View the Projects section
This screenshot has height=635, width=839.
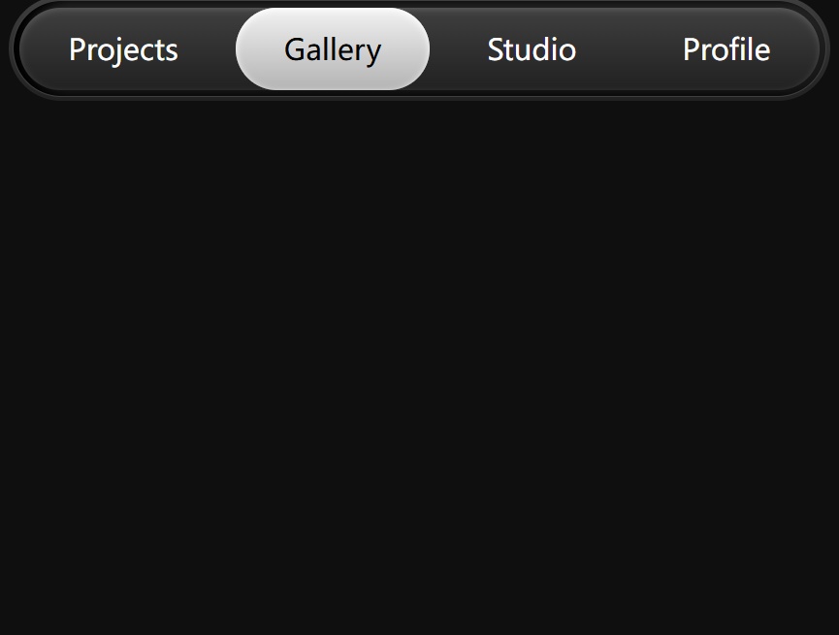123,49
